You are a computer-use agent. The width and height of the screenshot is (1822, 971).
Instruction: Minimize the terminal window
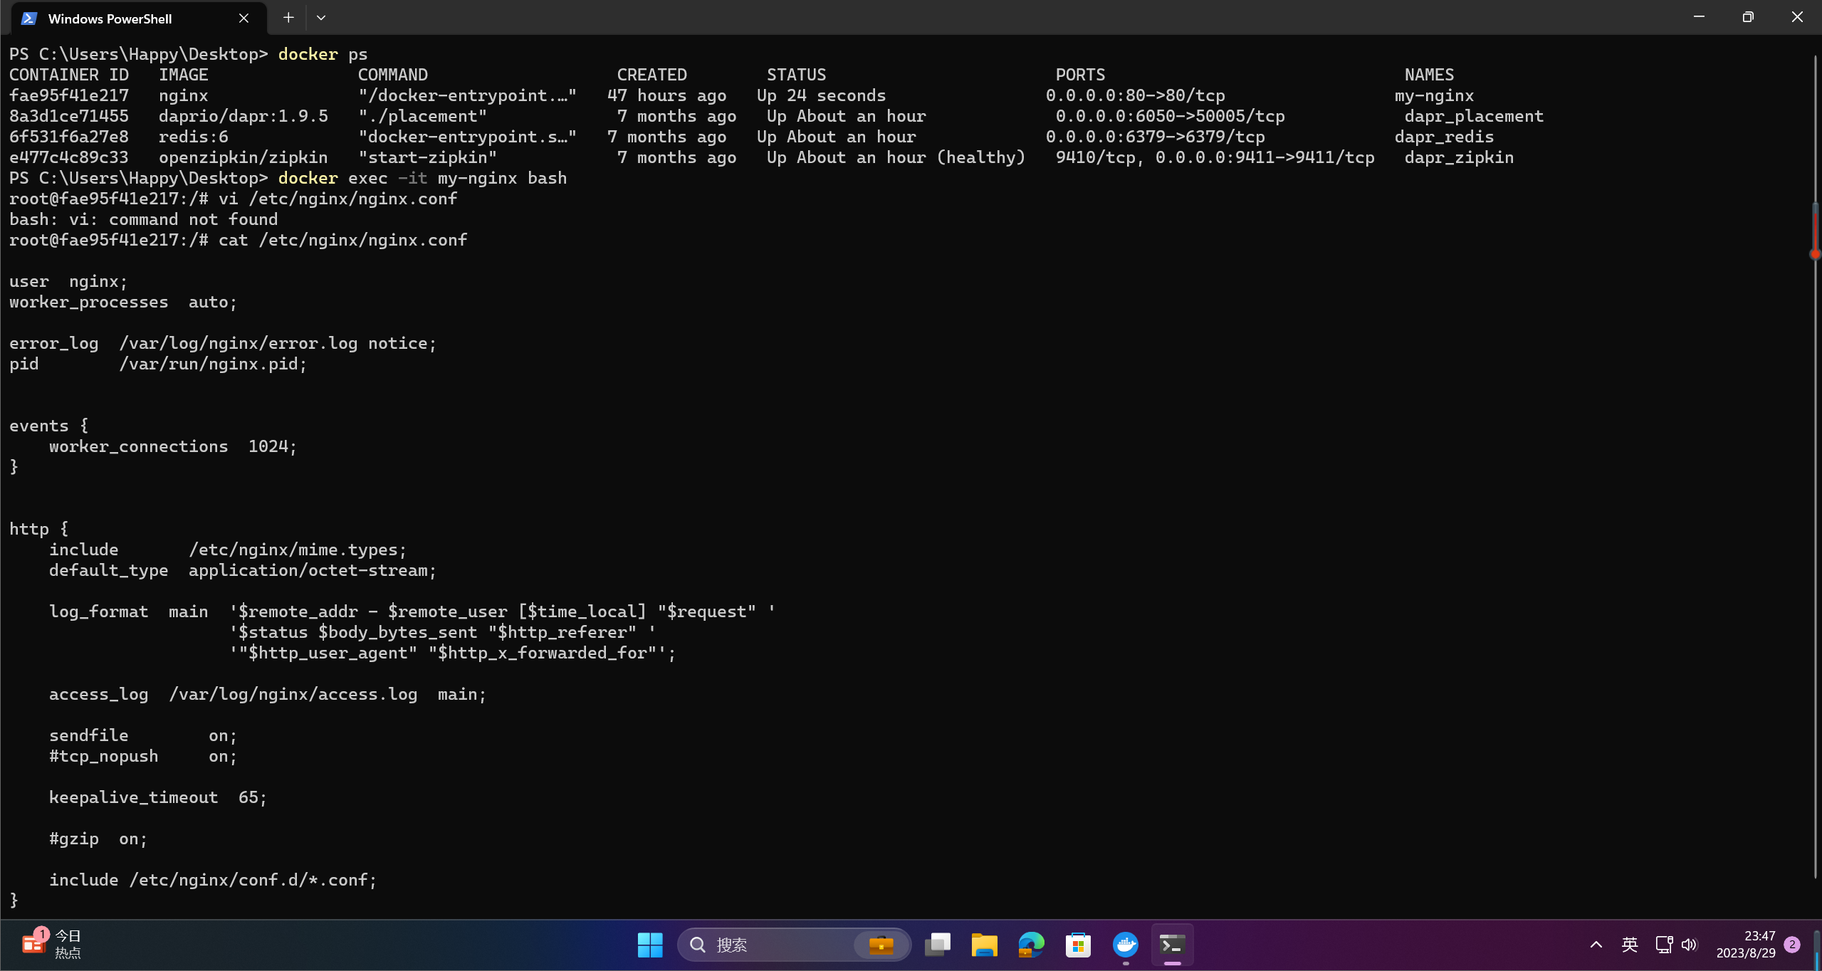[x=1699, y=16]
